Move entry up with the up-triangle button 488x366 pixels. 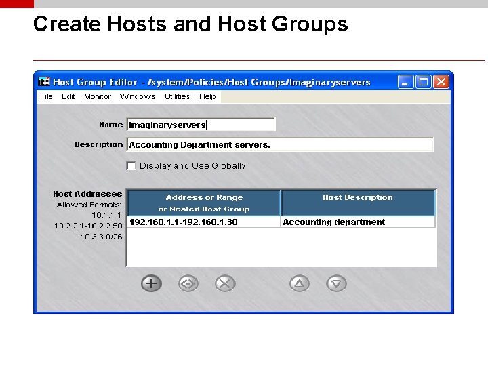coord(300,283)
